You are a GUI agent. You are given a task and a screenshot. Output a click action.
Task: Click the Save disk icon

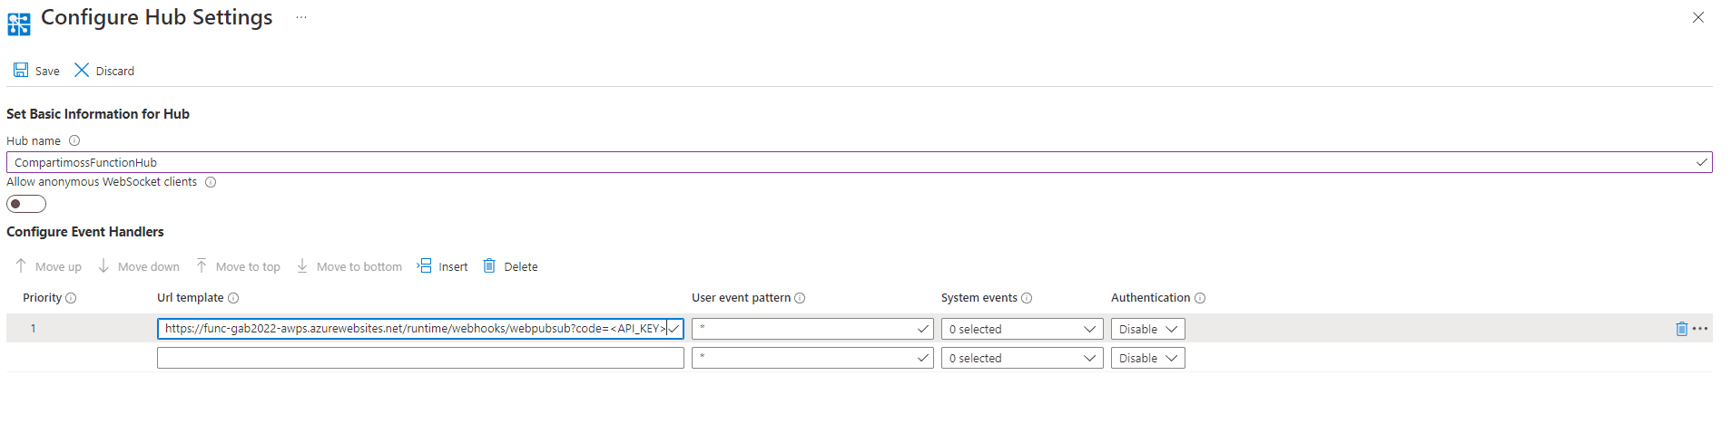coord(21,71)
